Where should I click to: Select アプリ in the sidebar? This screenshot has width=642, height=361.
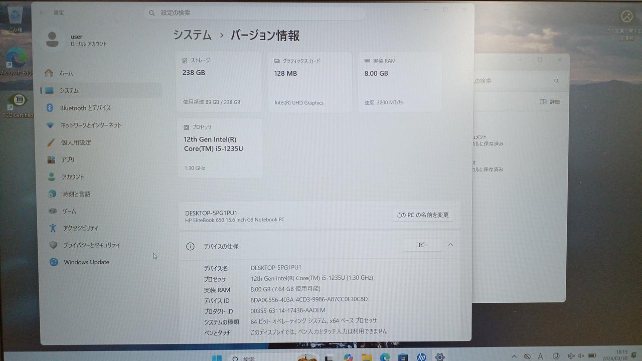pos(68,159)
